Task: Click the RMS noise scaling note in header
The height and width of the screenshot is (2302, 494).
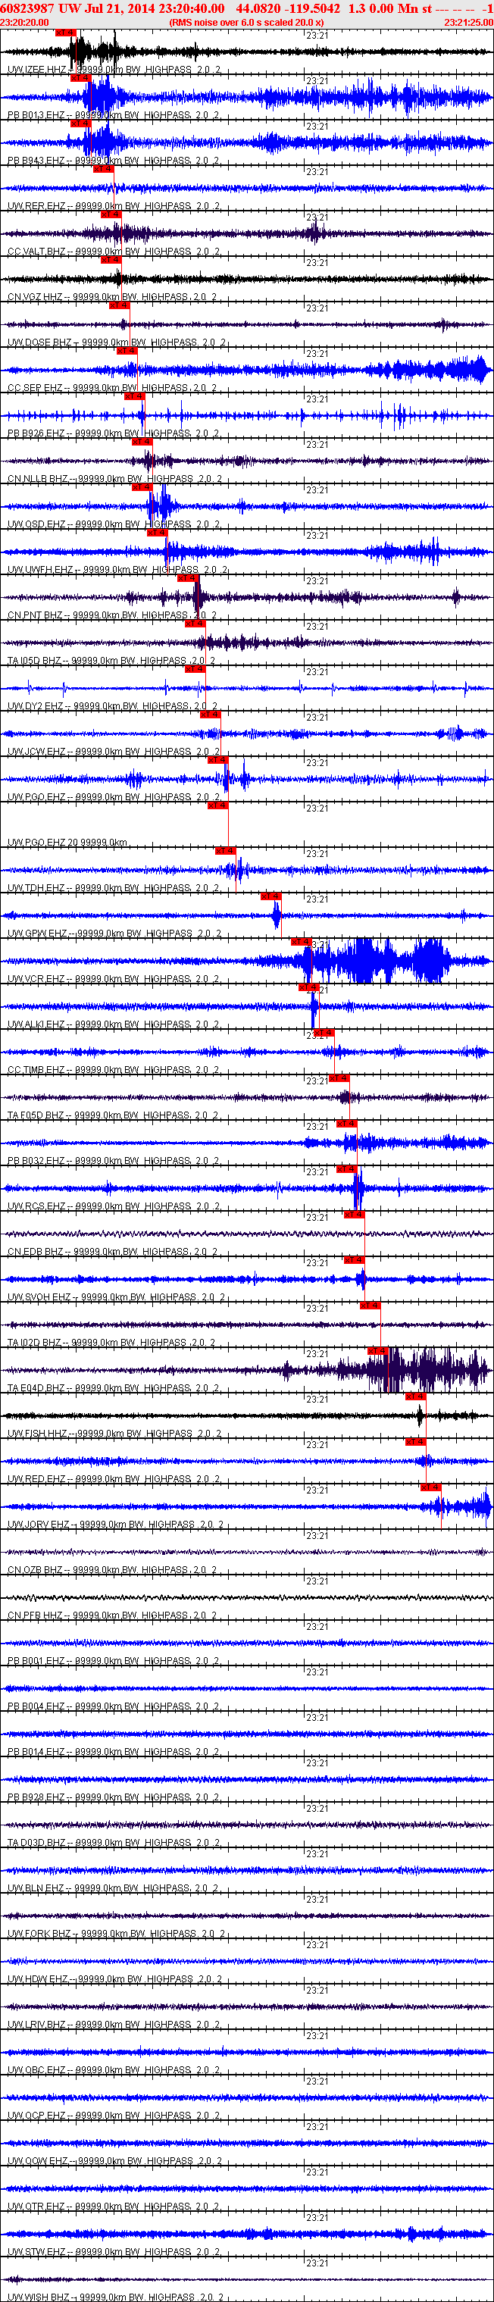Action: point(246,22)
